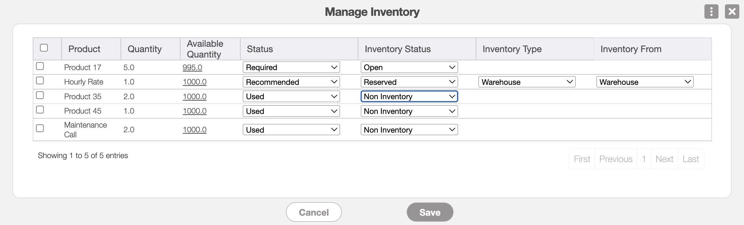
Task: Open Status dropdown for Product 17
Action: [291, 68]
